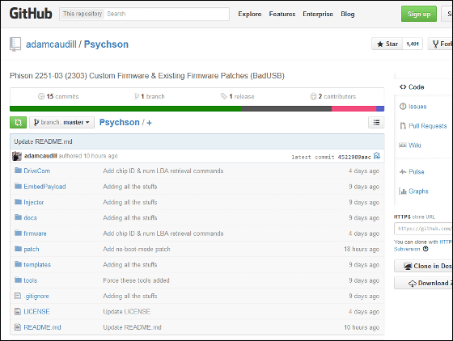This screenshot has width=453, height=341.
Task: Open the Wiki tab in sidebar
Action: (414, 145)
